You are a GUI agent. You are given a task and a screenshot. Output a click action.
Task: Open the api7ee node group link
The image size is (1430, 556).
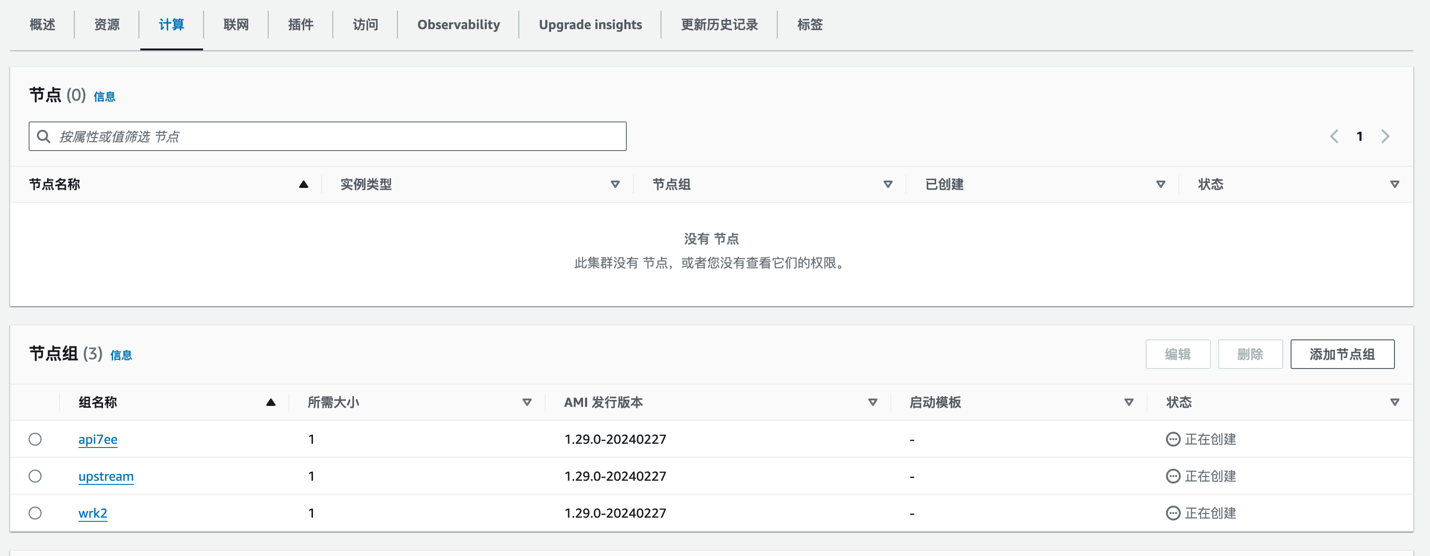click(x=98, y=439)
